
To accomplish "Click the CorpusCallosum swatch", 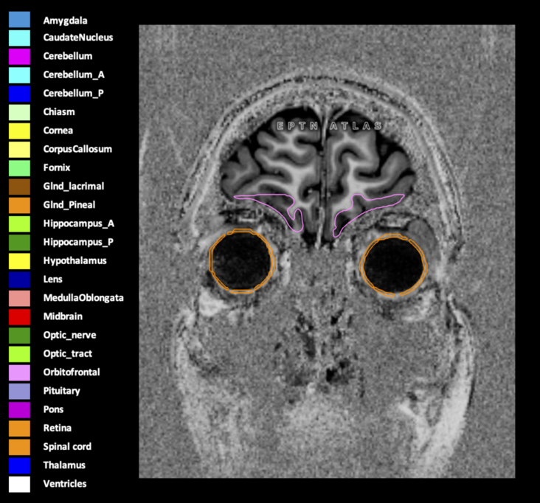I will coord(19,150).
